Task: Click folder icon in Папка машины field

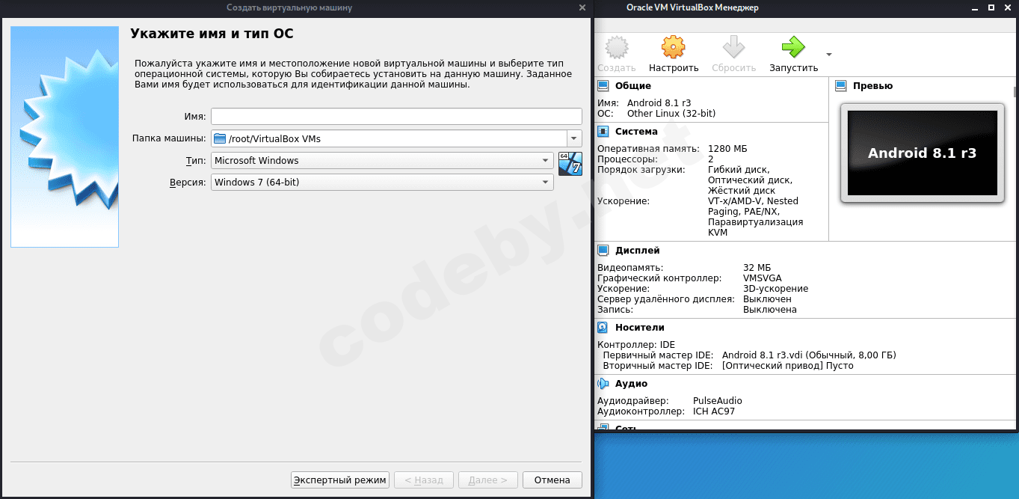Action: click(219, 138)
